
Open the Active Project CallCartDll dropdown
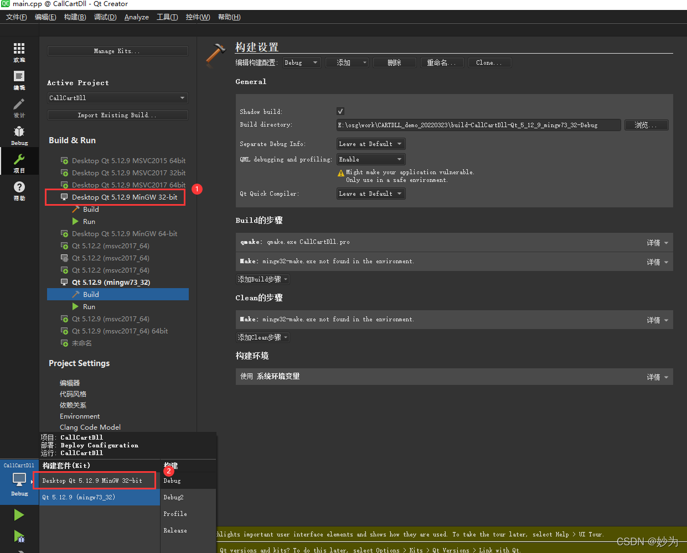coord(118,98)
